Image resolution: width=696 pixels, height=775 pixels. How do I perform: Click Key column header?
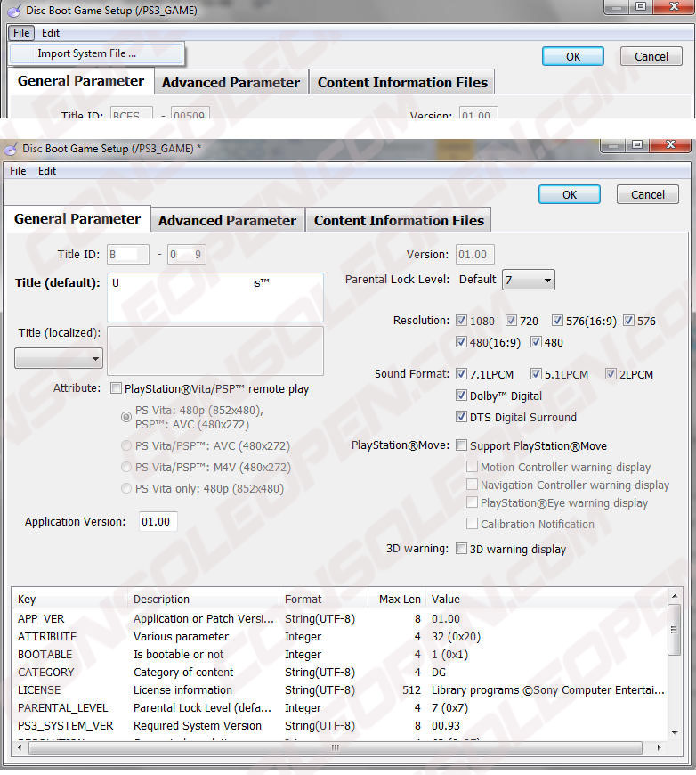(x=69, y=599)
